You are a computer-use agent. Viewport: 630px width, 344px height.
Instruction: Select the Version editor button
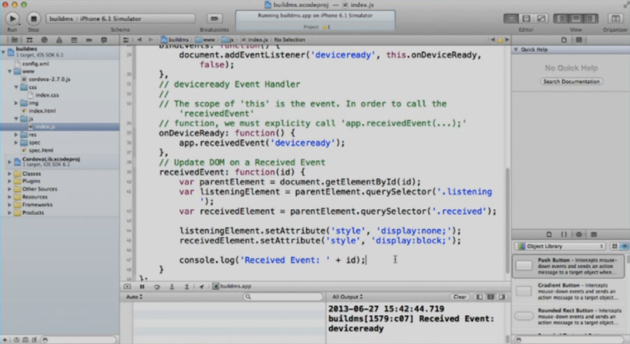click(x=541, y=18)
